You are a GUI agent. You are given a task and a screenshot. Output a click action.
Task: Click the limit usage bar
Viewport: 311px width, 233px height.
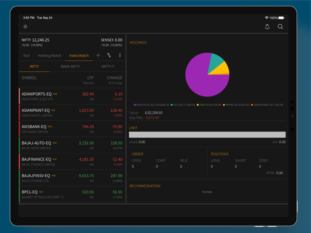pos(207,135)
